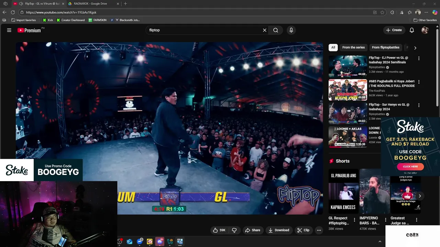Open the Create menu

point(394,30)
